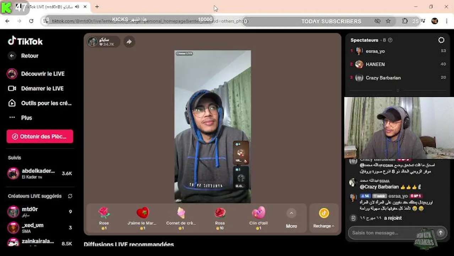Open the first guest thumbnail on the video
Screen dimensions: 454x256
click(x=240, y=153)
